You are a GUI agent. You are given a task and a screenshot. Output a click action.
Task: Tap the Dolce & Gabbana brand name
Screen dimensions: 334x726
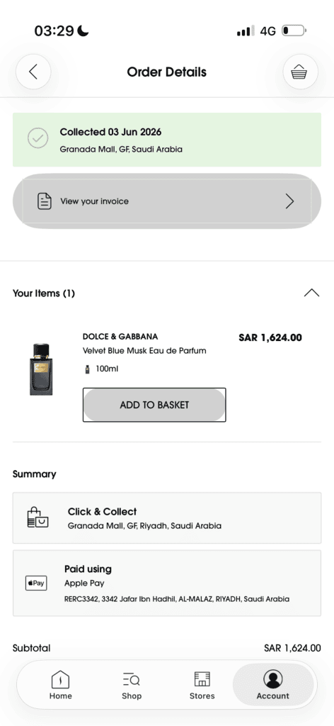120,337
